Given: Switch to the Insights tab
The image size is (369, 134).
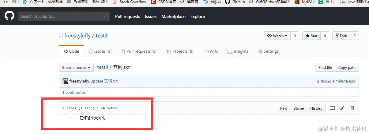Looking at the screenshot, I should click(238, 51).
